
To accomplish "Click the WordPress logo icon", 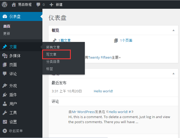I will (5, 5).
